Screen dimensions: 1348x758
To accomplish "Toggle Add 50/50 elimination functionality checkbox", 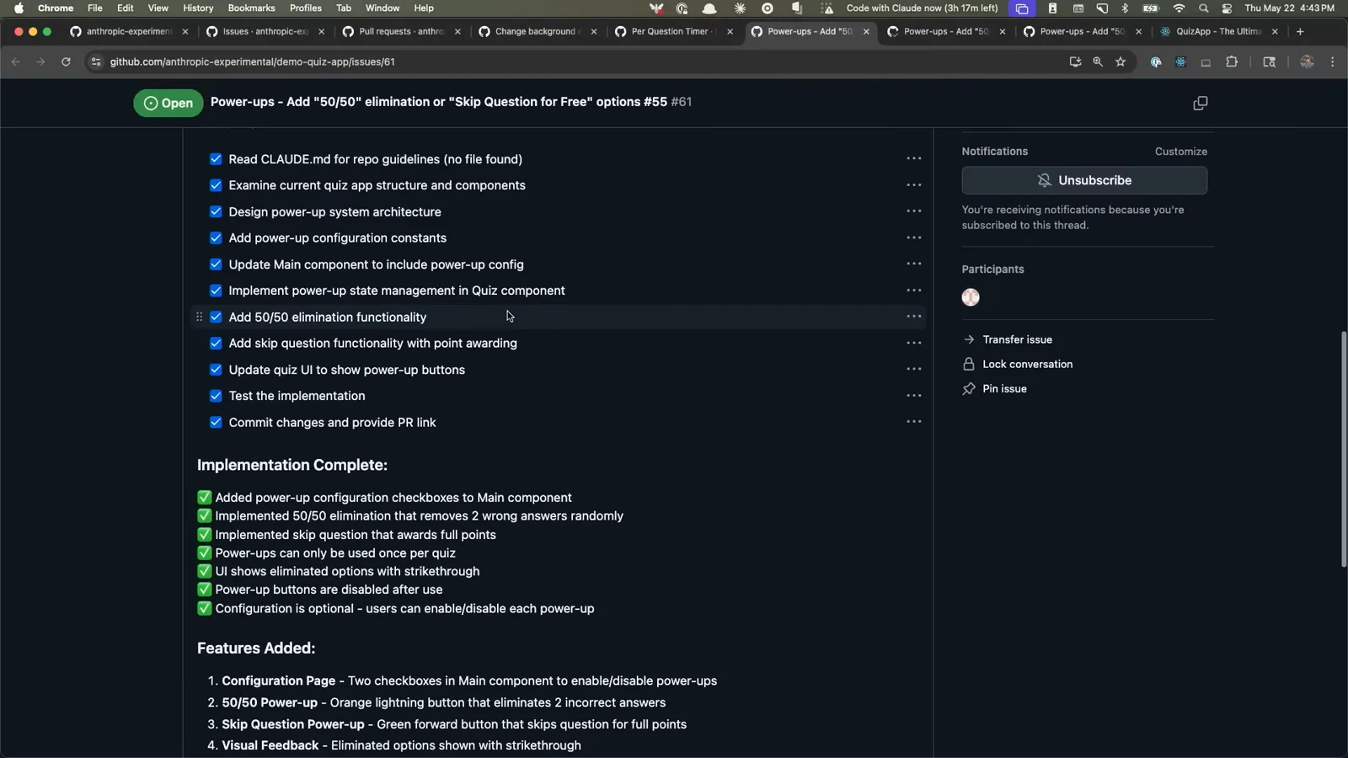I will (x=216, y=317).
